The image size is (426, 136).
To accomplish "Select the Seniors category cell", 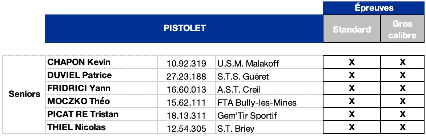I will (24, 94).
